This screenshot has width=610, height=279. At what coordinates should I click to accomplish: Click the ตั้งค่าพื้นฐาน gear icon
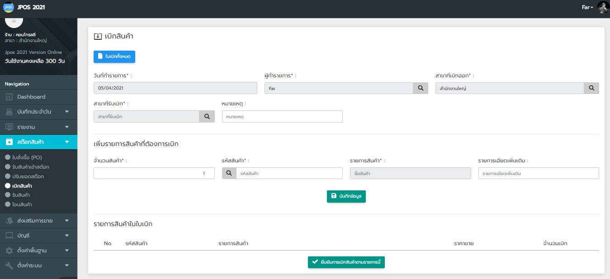click(9, 251)
